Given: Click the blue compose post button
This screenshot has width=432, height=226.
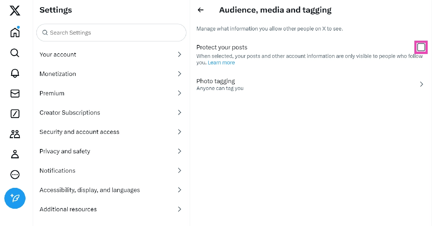Looking at the screenshot, I should (x=15, y=198).
